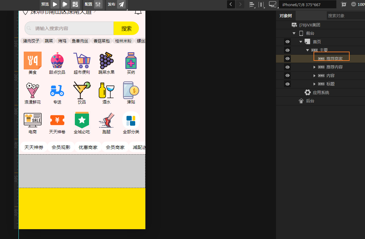Viewport: 365px width, 239px height.
Task: Collapse the 主要 node in the object tree
Action: [307, 50]
